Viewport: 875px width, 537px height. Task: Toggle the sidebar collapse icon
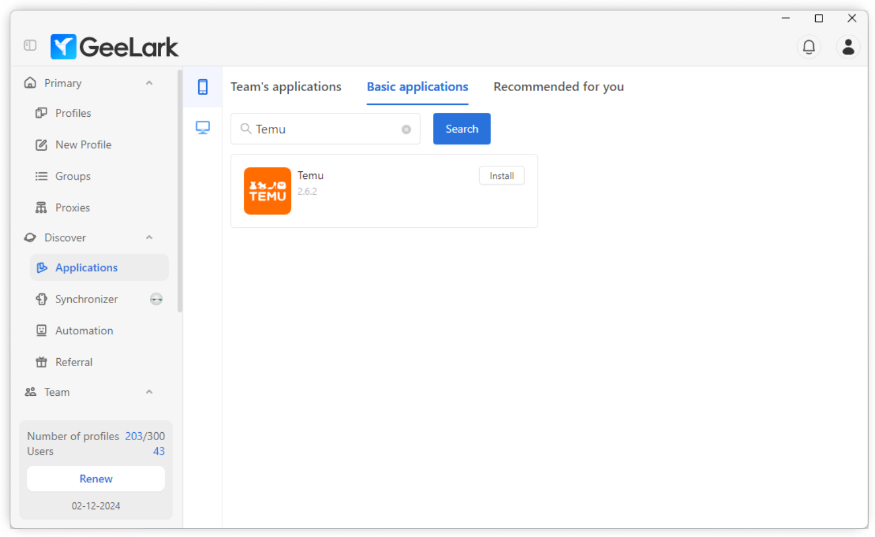pyautogui.click(x=30, y=45)
